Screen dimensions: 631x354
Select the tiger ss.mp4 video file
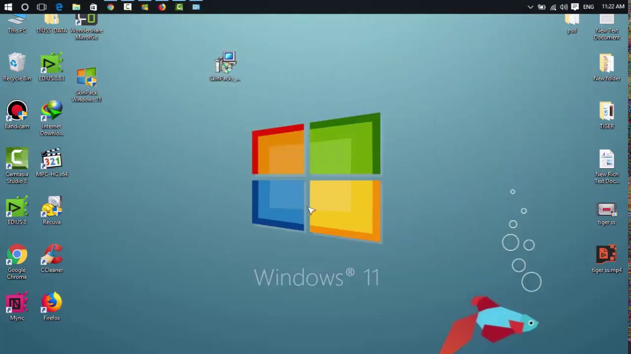point(607,259)
